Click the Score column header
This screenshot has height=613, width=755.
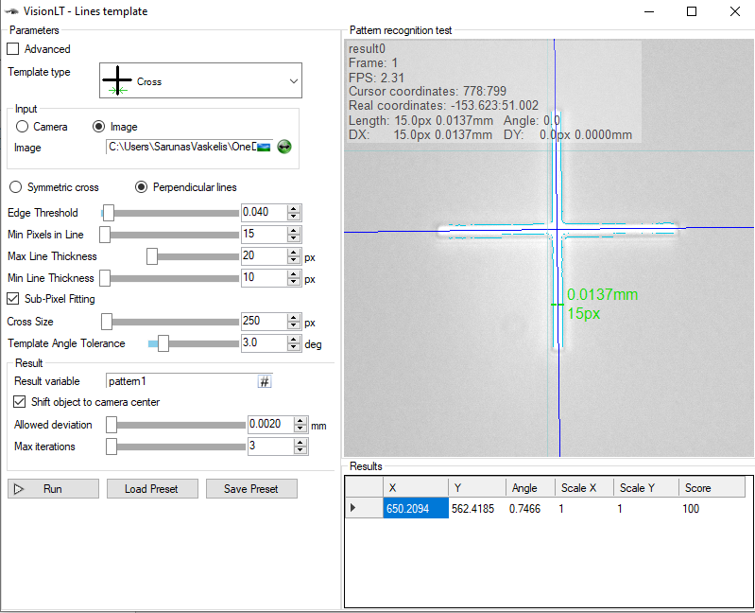point(698,488)
